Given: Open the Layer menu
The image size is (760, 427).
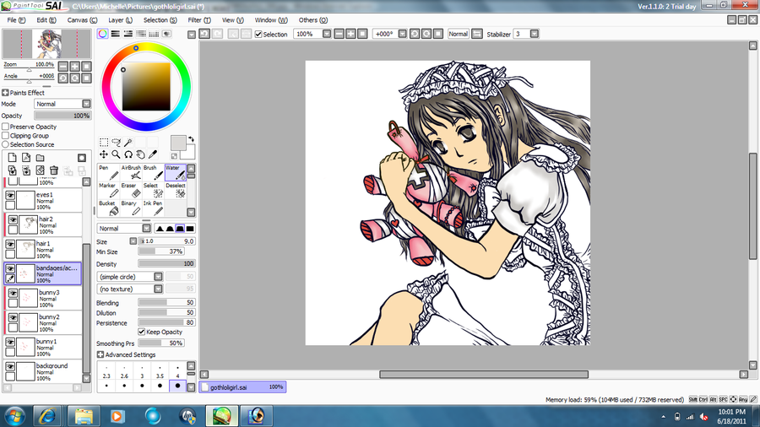Looking at the screenshot, I should tap(120, 20).
